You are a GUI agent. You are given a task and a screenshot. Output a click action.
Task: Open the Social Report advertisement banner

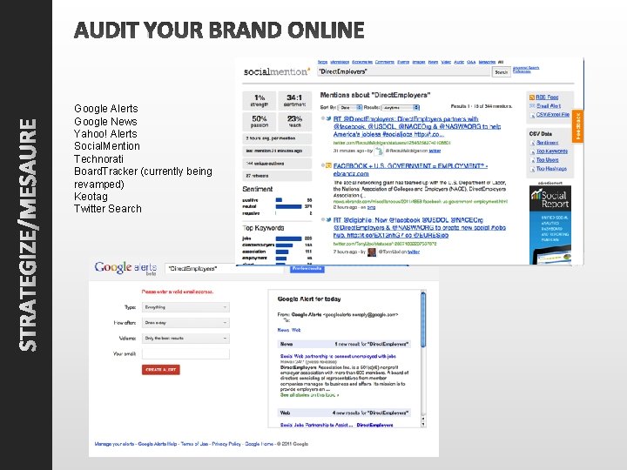click(550, 225)
